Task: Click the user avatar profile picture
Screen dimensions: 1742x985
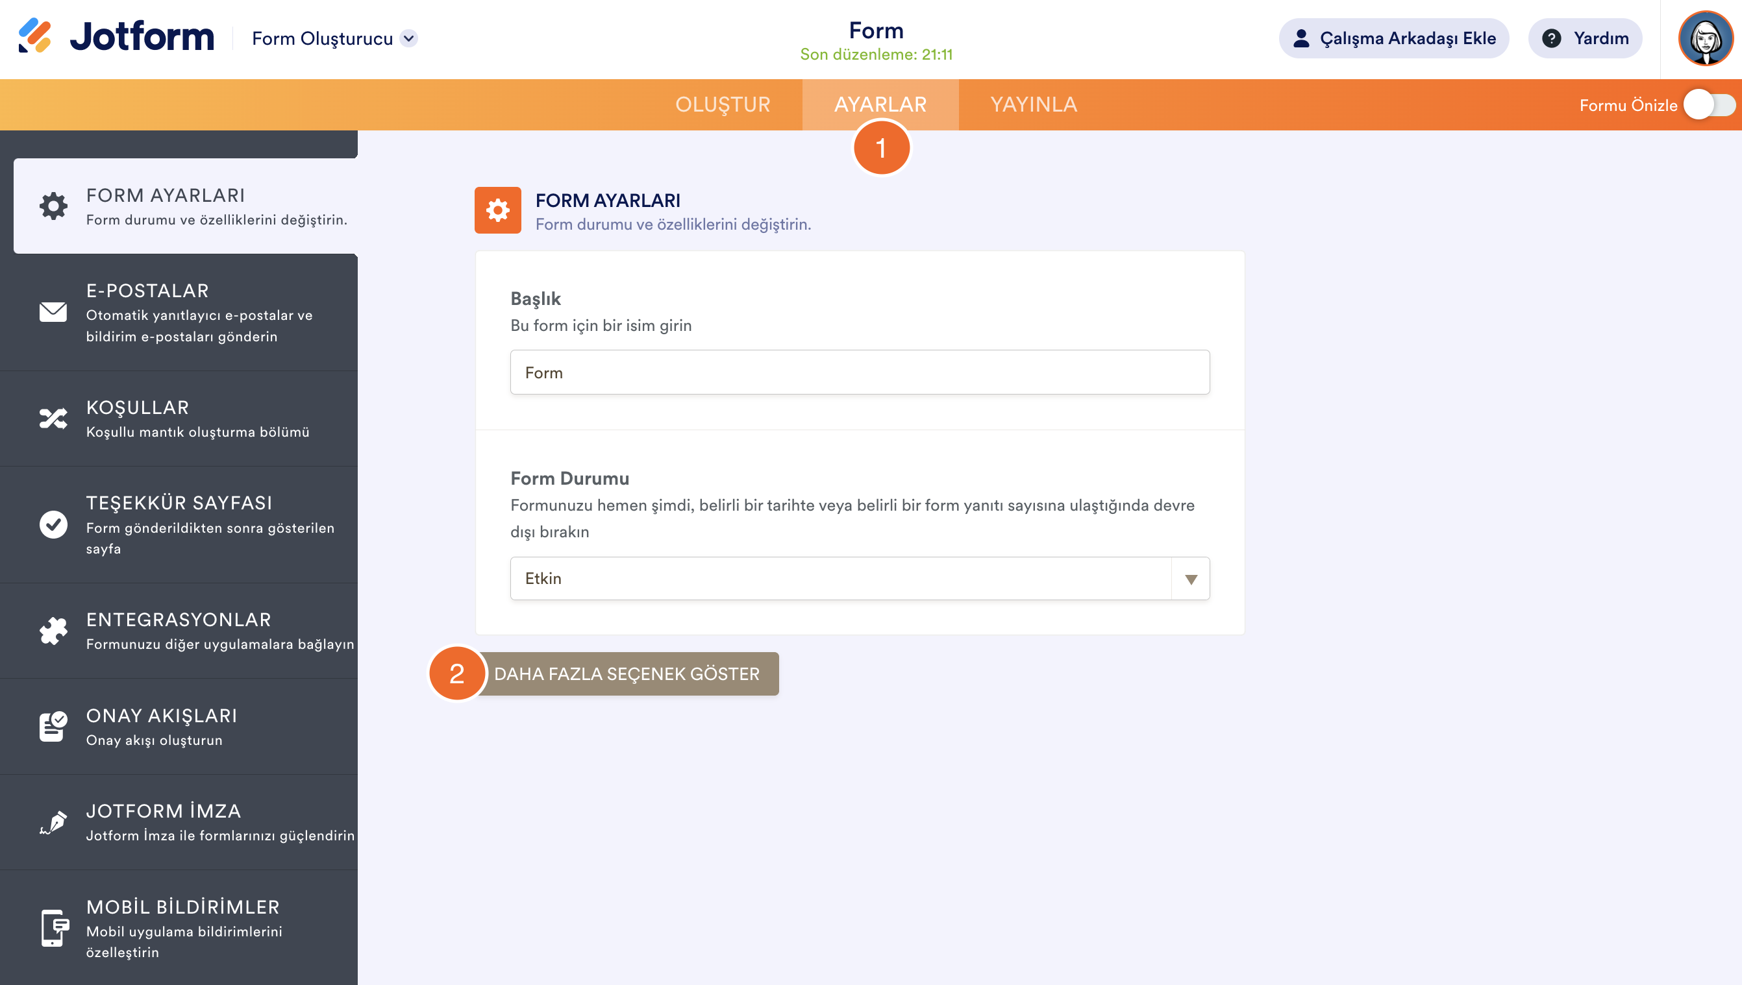Action: (x=1705, y=38)
